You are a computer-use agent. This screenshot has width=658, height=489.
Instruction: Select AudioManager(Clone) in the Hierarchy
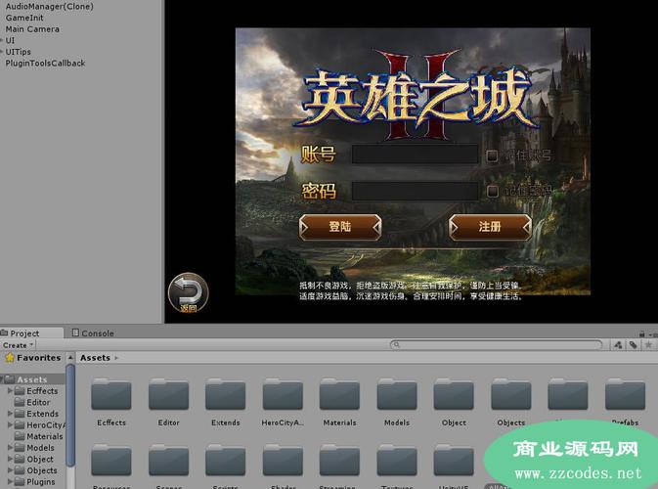click(50, 6)
